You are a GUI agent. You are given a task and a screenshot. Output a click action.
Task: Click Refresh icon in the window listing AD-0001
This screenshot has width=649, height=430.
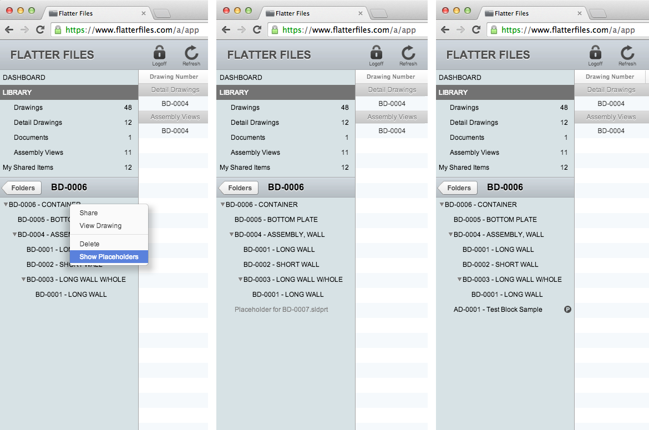tap(627, 53)
